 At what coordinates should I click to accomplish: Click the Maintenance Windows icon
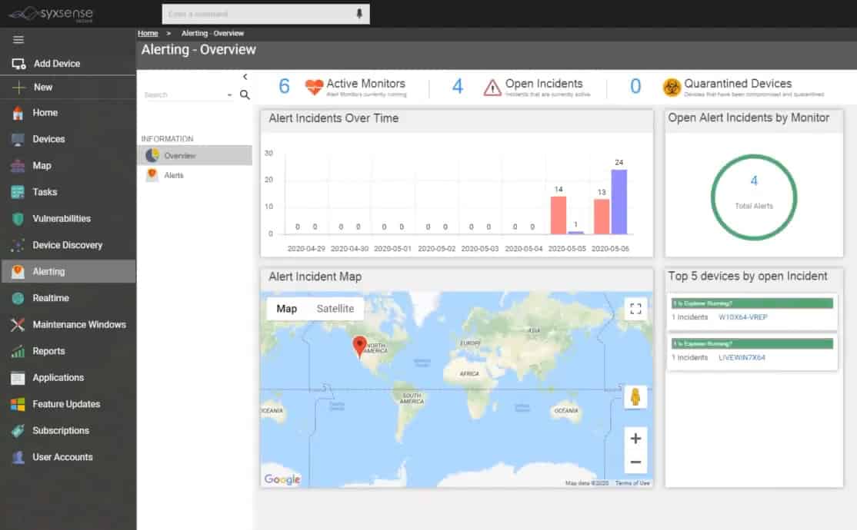point(18,325)
